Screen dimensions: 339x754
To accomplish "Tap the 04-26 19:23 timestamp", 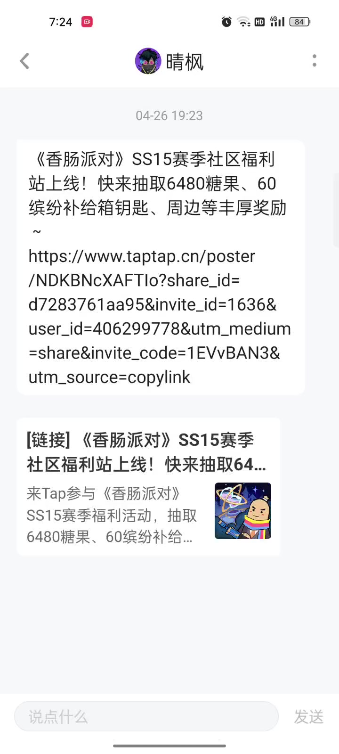I will (169, 116).
